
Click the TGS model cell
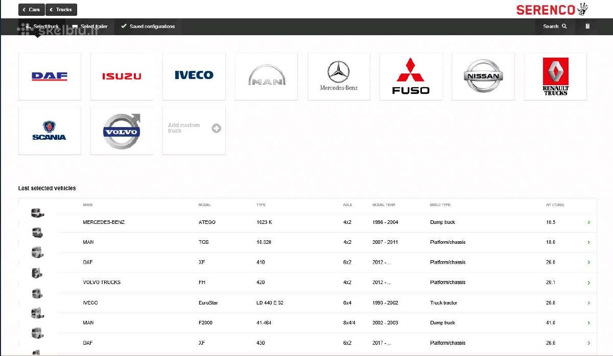click(203, 242)
